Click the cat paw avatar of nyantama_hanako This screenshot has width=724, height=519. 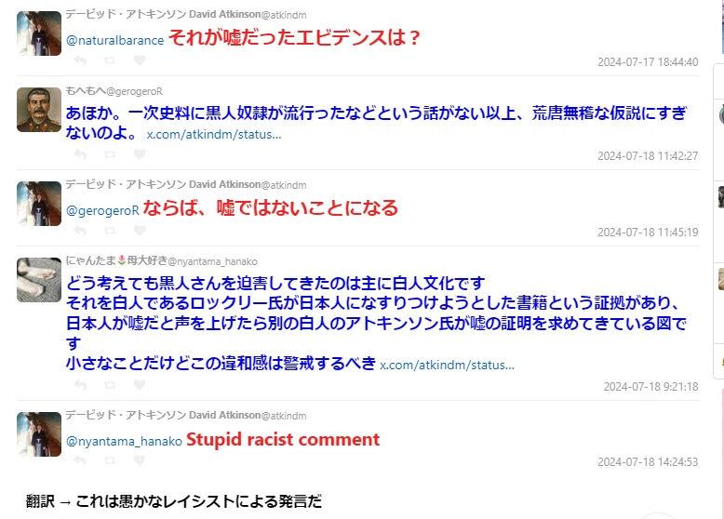pyautogui.click(x=39, y=280)
